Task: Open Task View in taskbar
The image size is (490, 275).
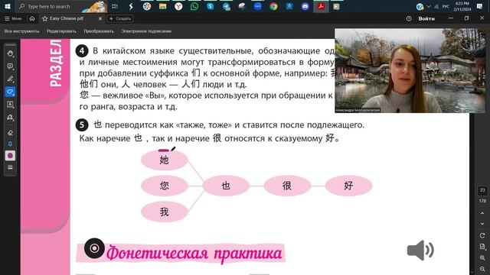Action: (115, 6)
